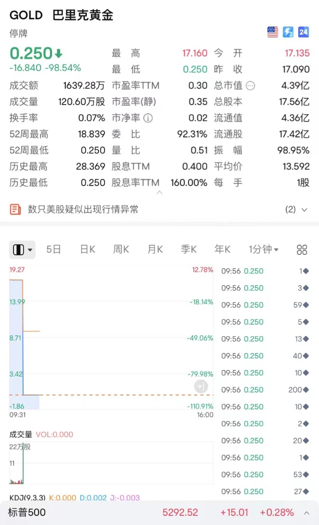
Task: Tap the US flag market icon
Action: [x=273, y=32]
